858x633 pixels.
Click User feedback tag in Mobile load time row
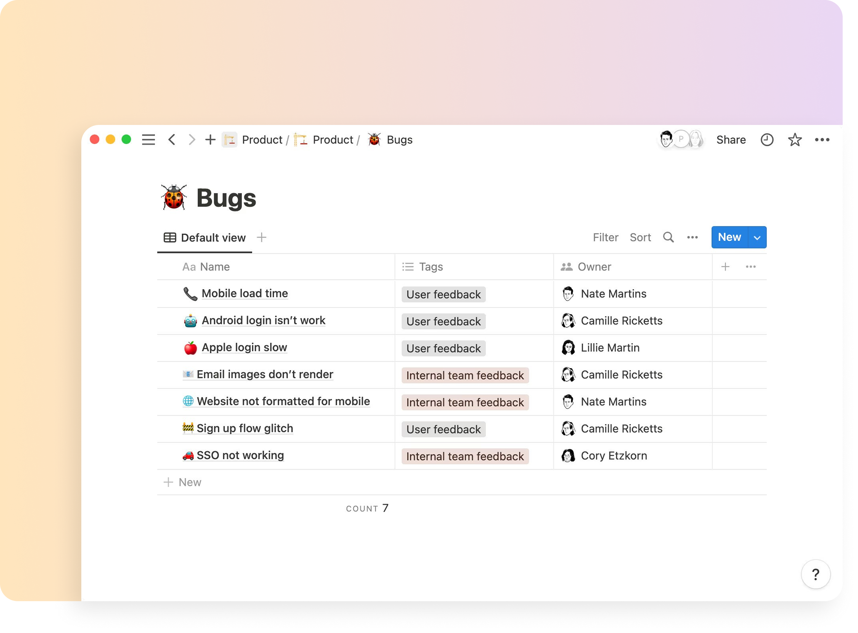(443, 295)
